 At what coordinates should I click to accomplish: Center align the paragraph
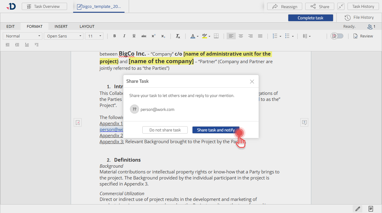[241, 36]
